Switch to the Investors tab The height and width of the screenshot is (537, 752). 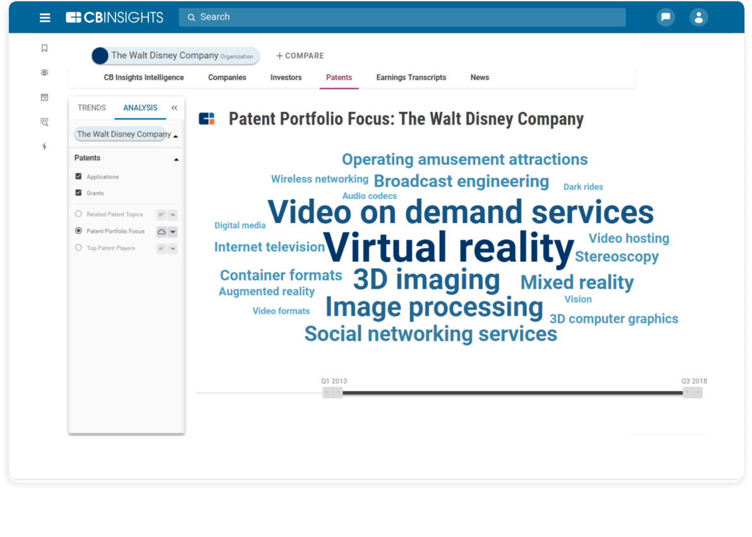tap(286, 77)
